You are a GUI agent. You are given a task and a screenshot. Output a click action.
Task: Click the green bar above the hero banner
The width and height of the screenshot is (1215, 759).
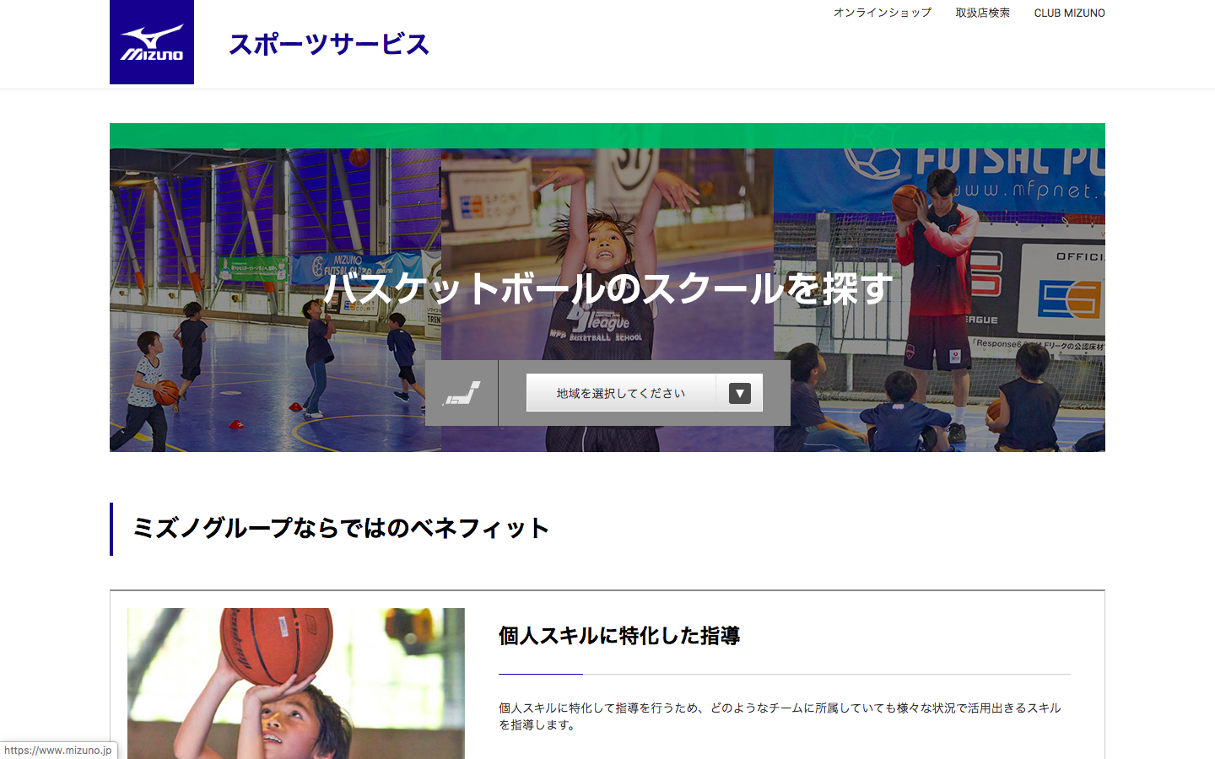pyautogui.click(x=607, y=136)
